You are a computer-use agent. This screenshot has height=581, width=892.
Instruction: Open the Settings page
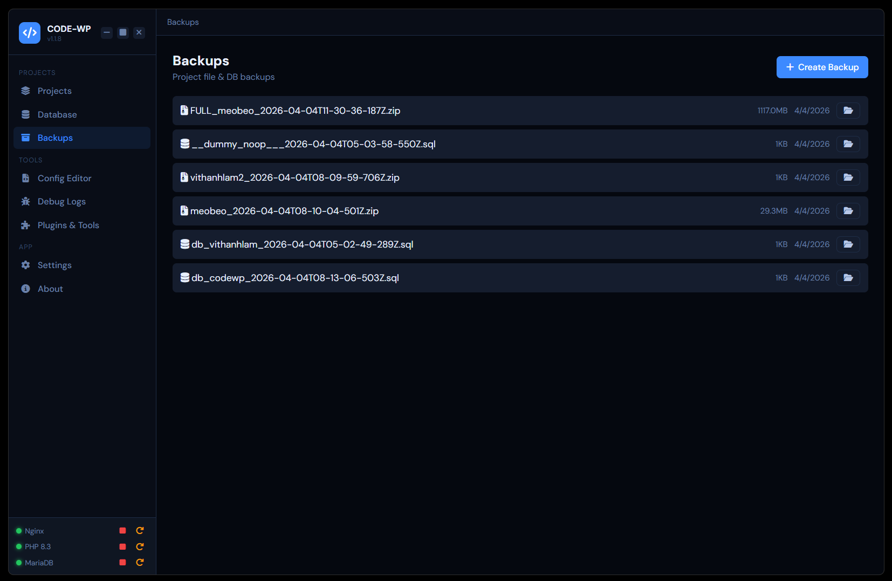point(54,265)
